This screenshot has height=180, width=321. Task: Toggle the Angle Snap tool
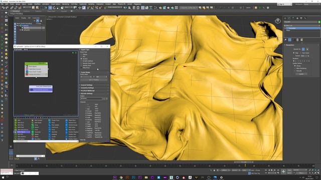pyautogui.click(x=92, y=8)
